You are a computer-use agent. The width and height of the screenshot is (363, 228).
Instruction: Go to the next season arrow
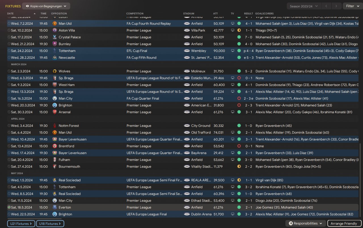[336, 6]
